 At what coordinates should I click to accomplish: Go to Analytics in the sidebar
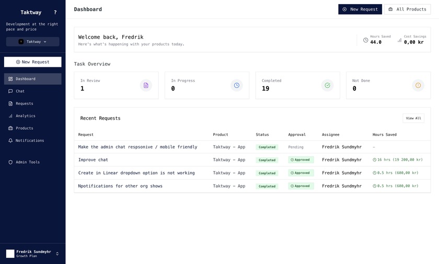point(25,116)
